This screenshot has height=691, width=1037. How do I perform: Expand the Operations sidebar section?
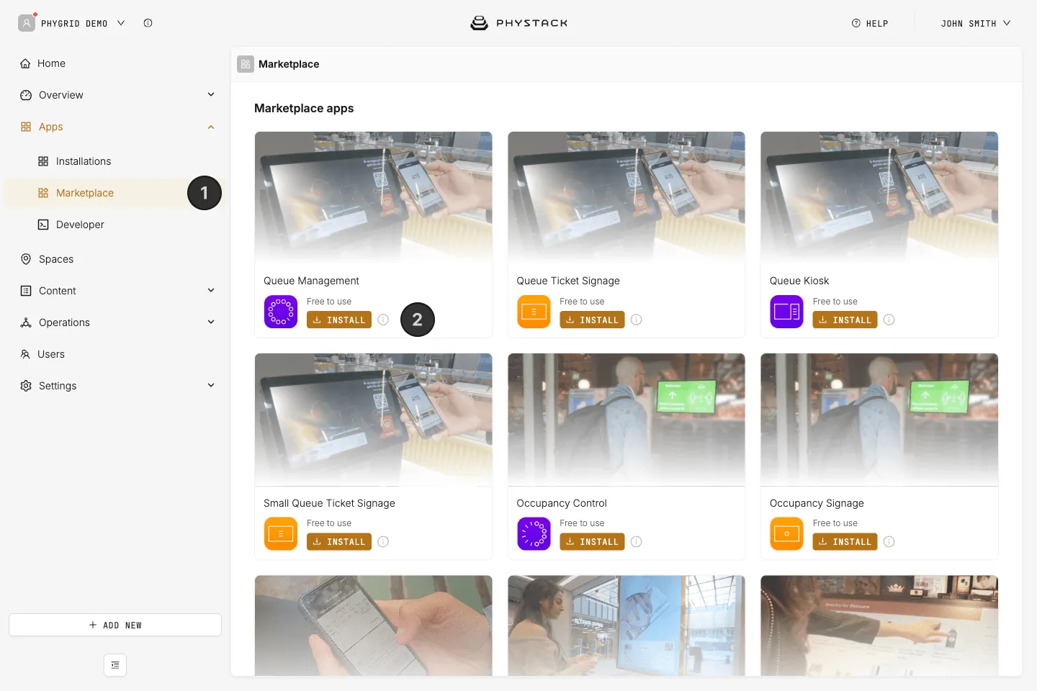[211, 322]
